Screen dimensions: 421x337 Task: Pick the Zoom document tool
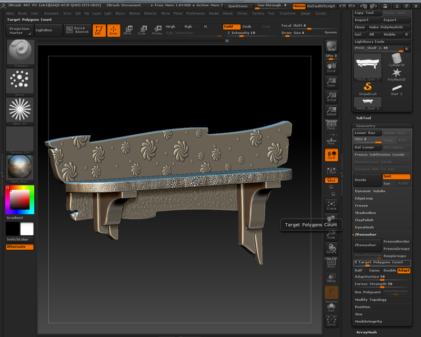point(332,82)
